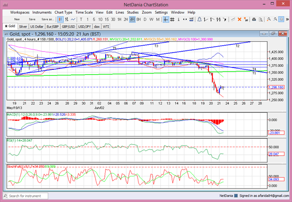Click the zoom out magnifier icon

tap(275, 19)
